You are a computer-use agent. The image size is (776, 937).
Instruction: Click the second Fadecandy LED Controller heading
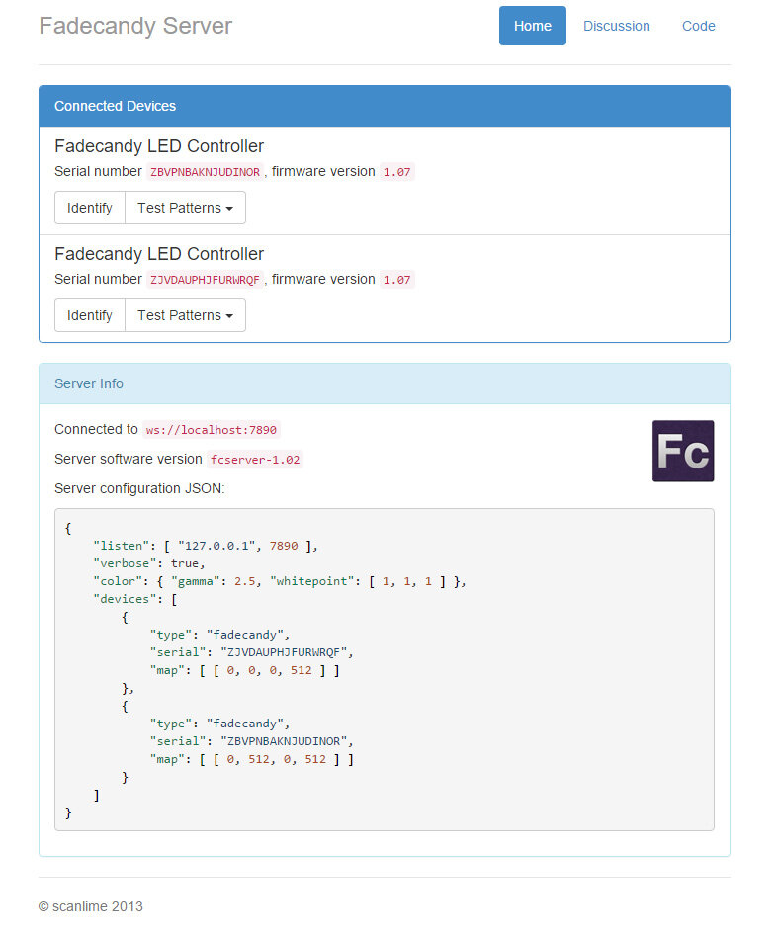tap(159, 254)
